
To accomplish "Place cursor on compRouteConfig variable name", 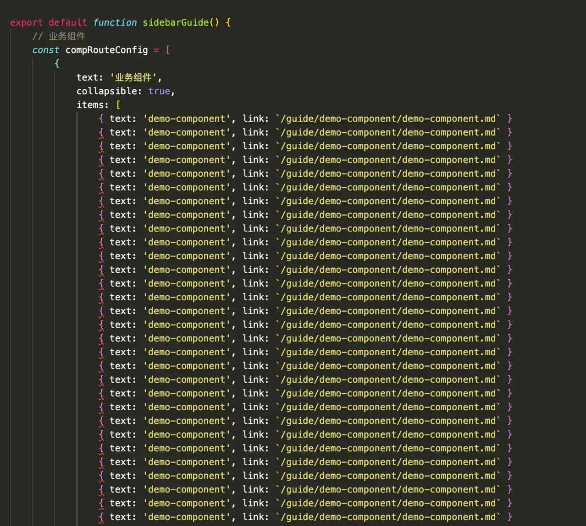I will (x=106, y=50).
